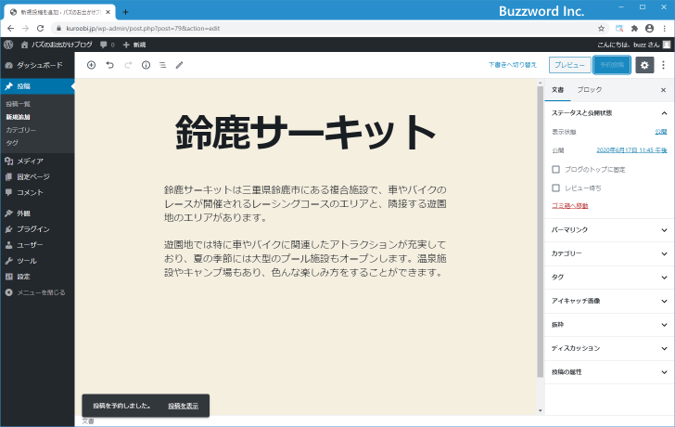
Task: Expand the タグ panel in sidebar
Action: (608, 277)
